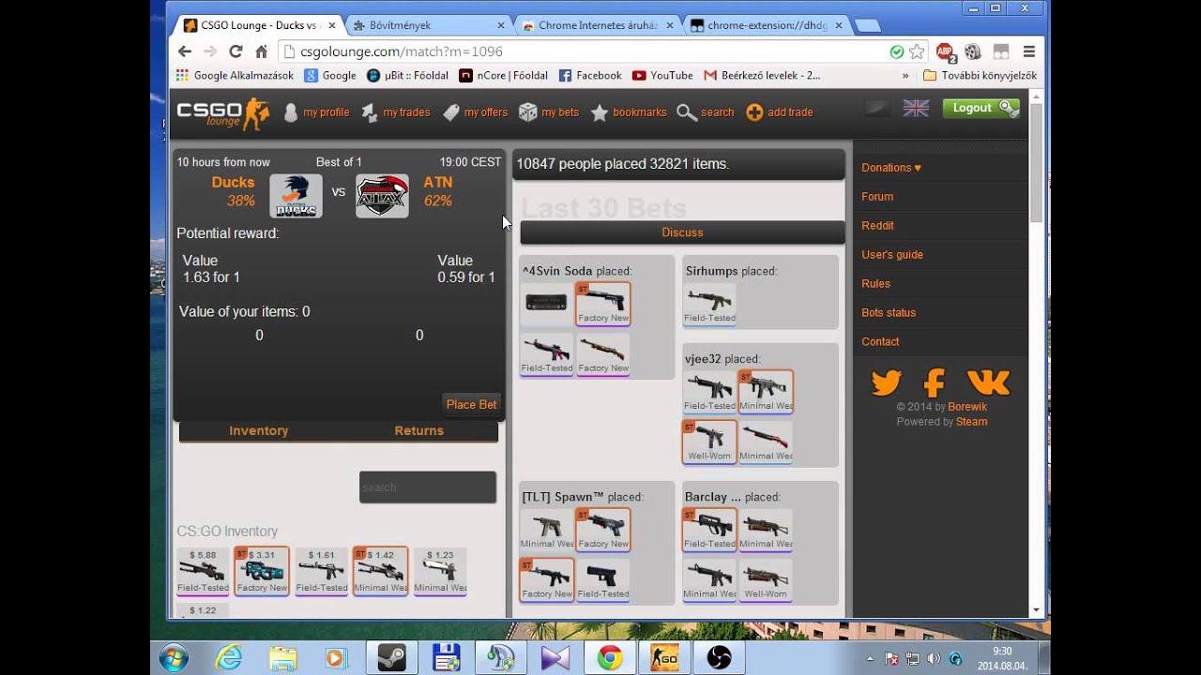Switch to the Bővítmények tab

(429, 25)
